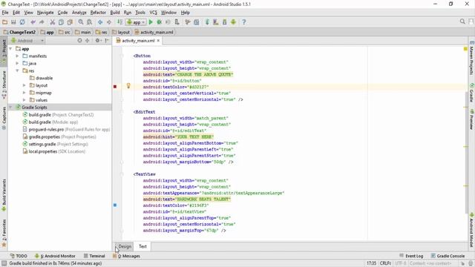This screenshot has height=267, width=475.
Task: Click Scroll from Source icon in Project panel
Action: pyautogui.click(x=79, y=40)
